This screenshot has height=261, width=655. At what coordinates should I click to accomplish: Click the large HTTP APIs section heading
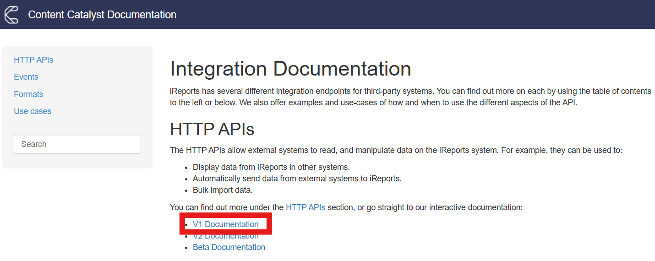click(x=212, y=130)
